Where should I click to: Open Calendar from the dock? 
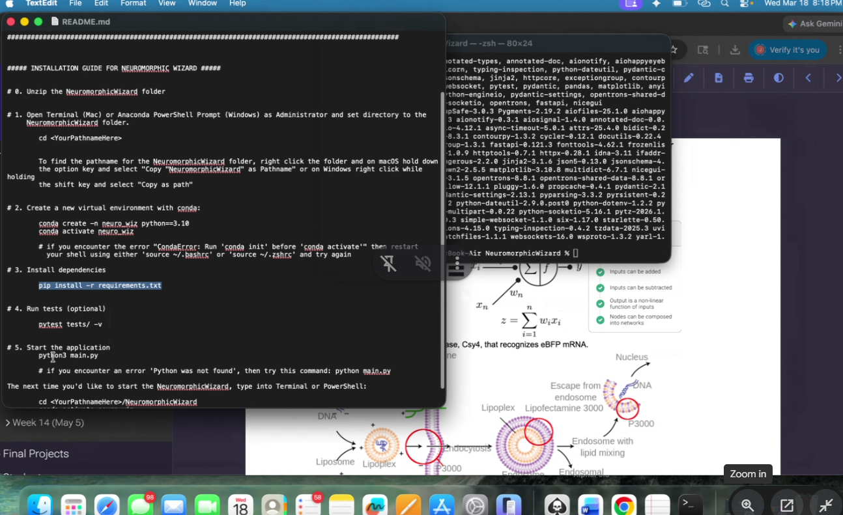click(x=240, y=505)
